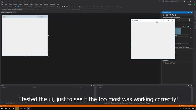Switch to the Watch 1 tab
The image size is (196, 110).
(12, 103)
